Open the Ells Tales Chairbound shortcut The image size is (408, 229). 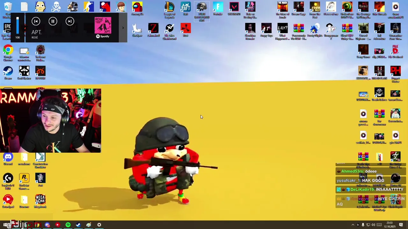170,31
